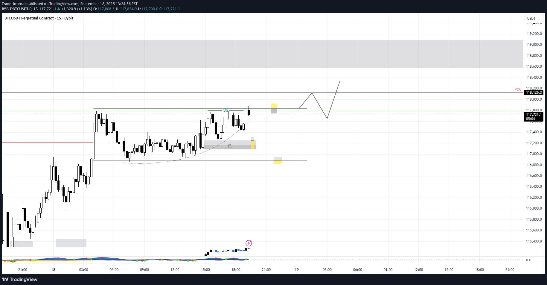
Task: Select the Trade-Journal author name
Action: pos(13,4)
